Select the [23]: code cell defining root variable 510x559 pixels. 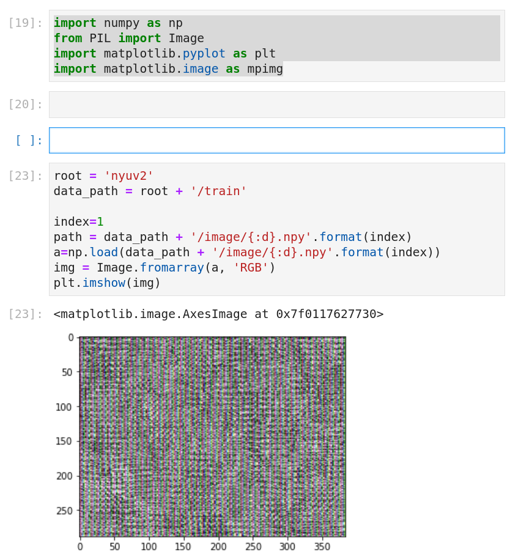245,229
